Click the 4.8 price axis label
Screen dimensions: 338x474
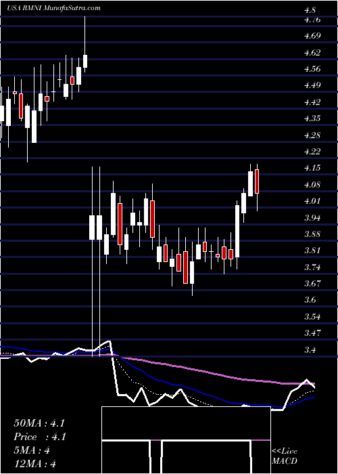pyautogui.click(x=310, y=10)
